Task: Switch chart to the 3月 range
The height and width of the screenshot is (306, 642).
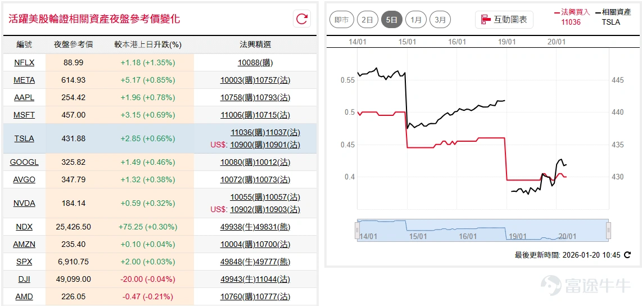Action: [x=440, y=19]
